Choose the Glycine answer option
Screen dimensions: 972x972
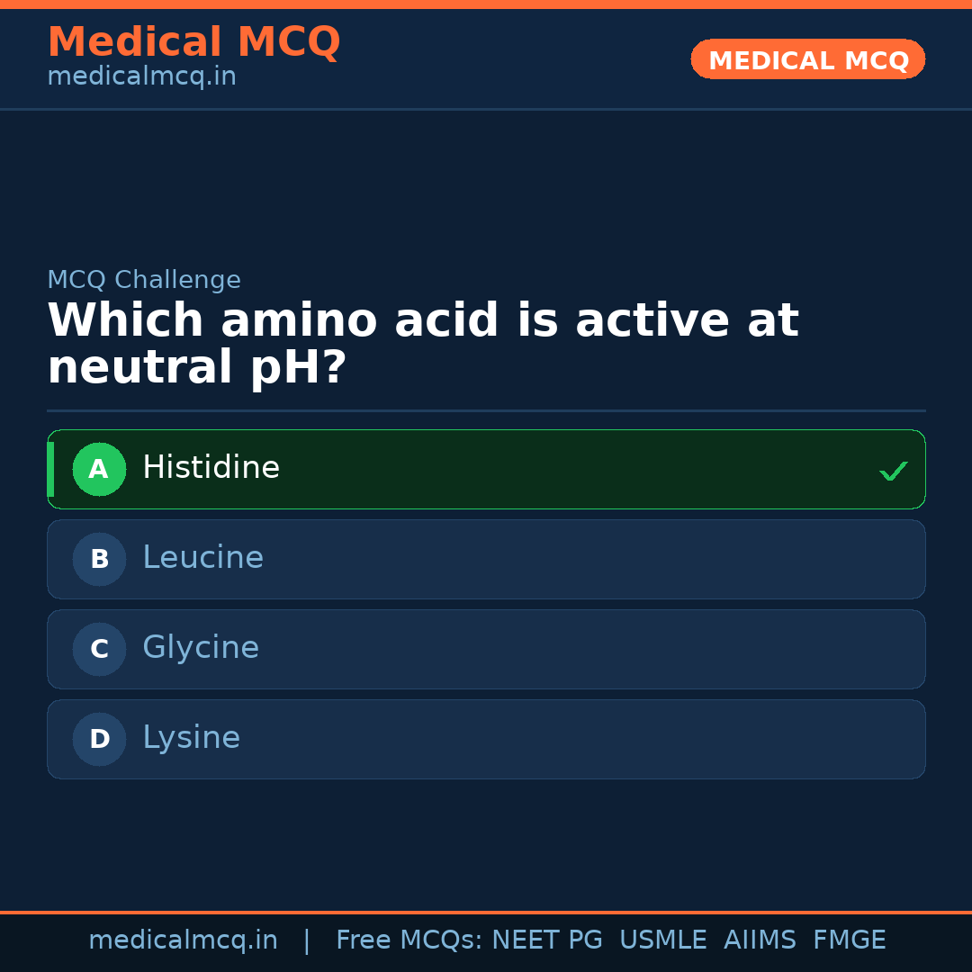(x=486, y=649)
